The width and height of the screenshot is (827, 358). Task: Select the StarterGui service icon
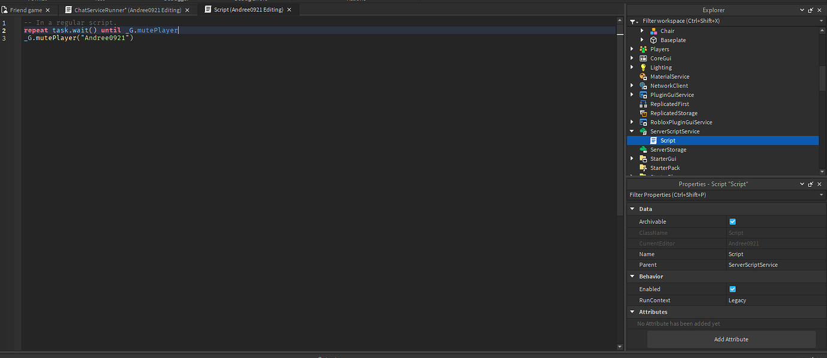click(x=644, y=159)
